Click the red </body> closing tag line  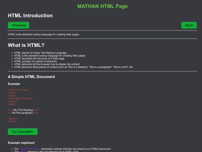(12, 118)
